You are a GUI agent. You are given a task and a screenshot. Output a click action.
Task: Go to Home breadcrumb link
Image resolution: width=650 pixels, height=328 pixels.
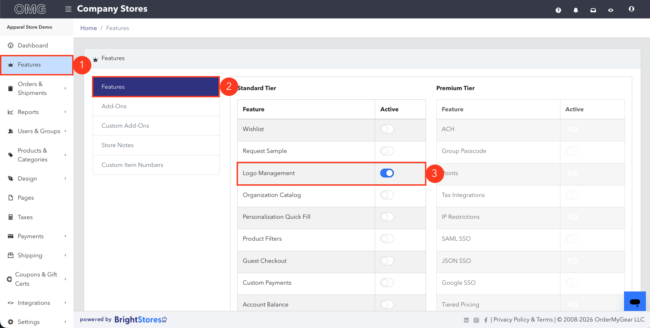click(x=89, y=28)
